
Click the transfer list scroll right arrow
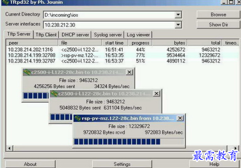tap(235, 148)
